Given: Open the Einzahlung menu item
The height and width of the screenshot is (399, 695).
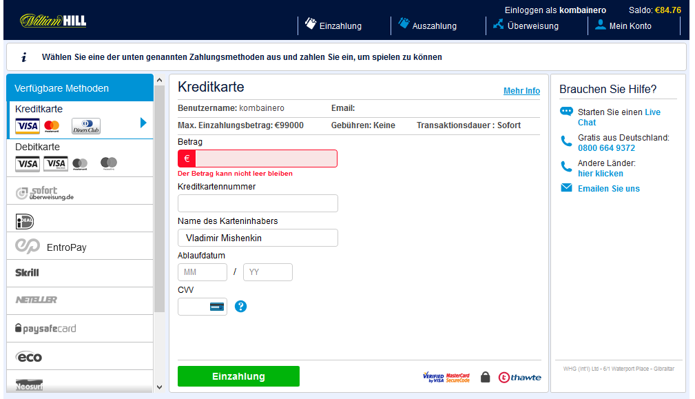Looking at the screenshot, I should (333, 25).
